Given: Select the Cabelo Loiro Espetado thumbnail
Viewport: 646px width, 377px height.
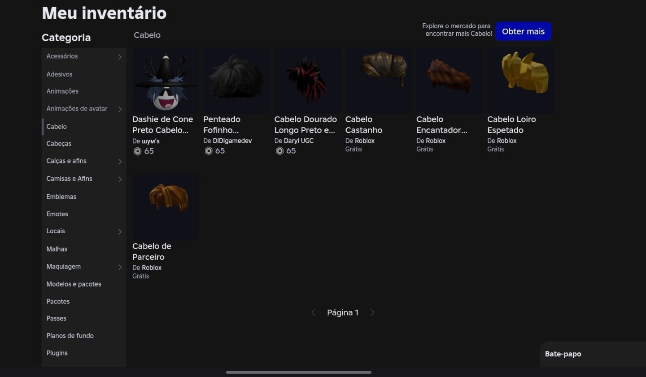Looking at the screenshot, I should click(x=521, y=80).
